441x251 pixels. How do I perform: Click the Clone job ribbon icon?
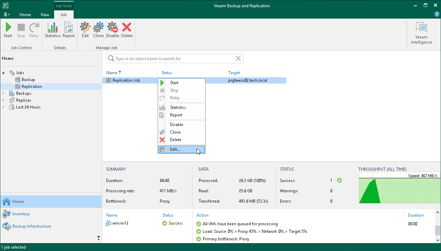click(98, 30)
